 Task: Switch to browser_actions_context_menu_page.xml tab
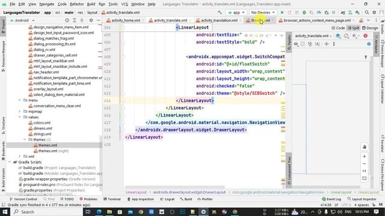click(x=317, y=20)
